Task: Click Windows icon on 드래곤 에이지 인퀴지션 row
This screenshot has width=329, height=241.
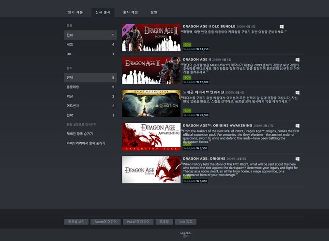Action: pos(298,93)
